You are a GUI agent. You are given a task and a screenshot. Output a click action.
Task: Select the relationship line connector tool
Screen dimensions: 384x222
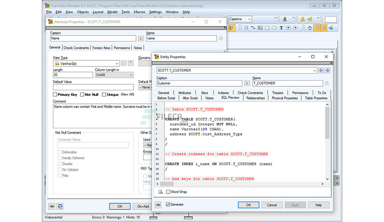click(x=253, y=28)
